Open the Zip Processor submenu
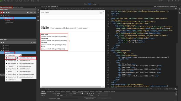 tap(13, 80)
